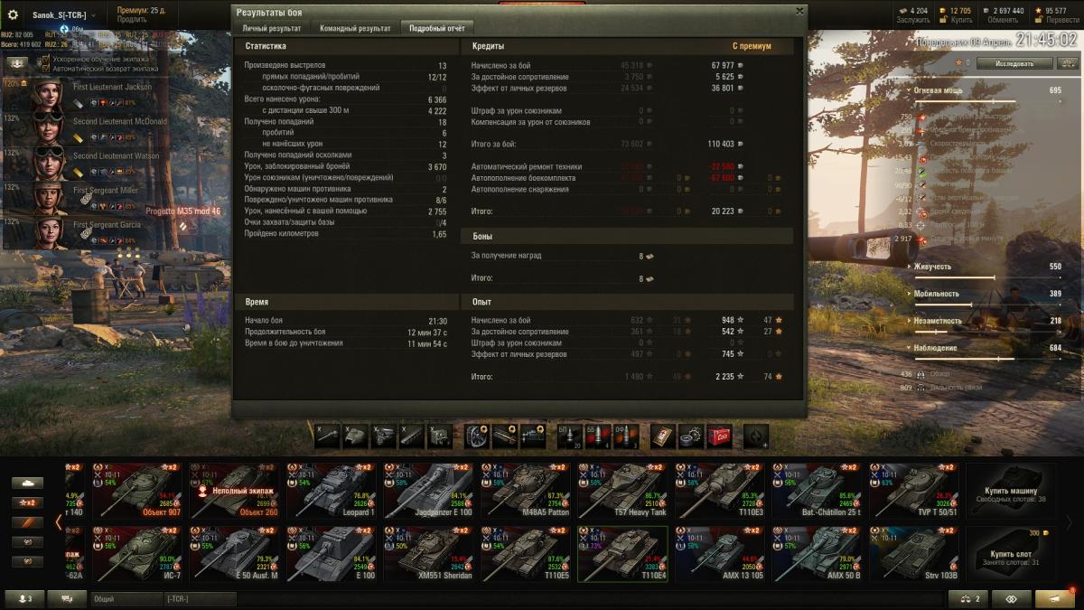Viewport: 1084px width, 610px height.
Task: Open the settings gear menu
Action: click(13, 14)
